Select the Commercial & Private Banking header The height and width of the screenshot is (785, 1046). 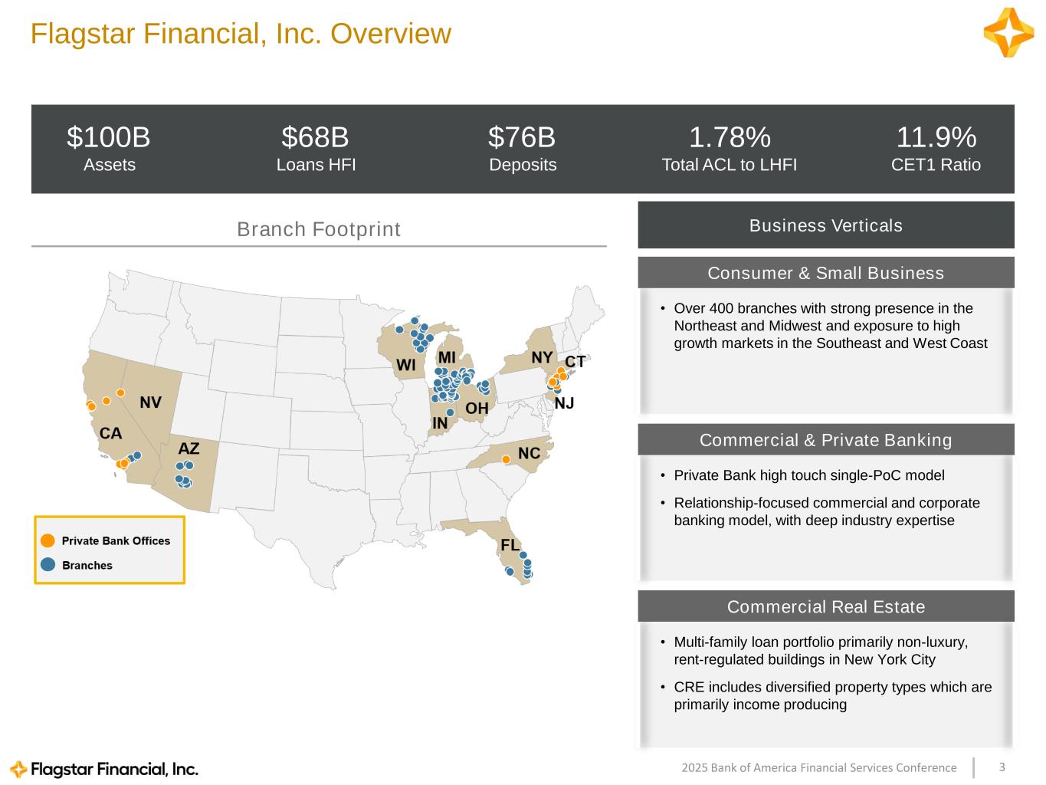(825, 440)
